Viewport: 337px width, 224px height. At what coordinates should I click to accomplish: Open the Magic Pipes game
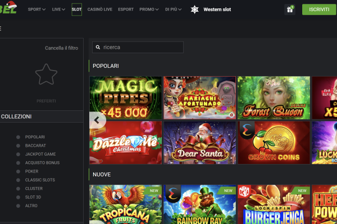coord(126,98)
